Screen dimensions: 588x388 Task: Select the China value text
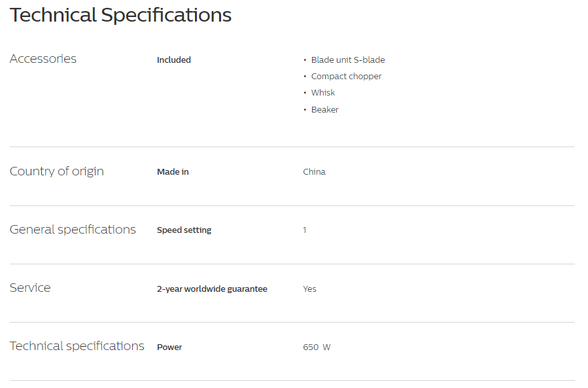click(x=314, y=172)
